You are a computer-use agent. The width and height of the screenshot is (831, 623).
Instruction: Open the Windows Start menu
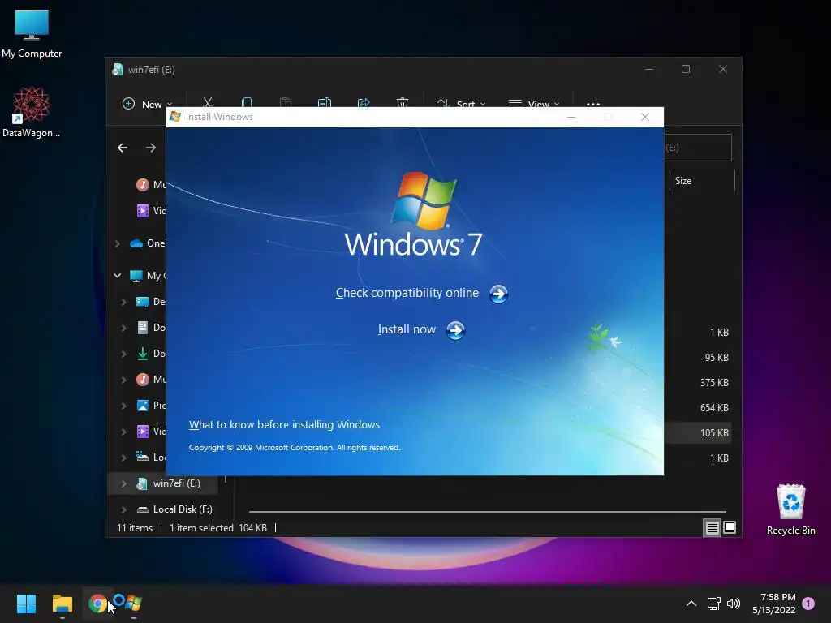click(26, 604)
